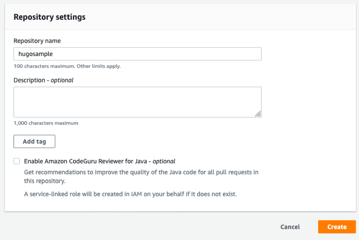
Task: Enable the Amazon CodeGuru Reviewer checkbox
Action: coord(17,161)
